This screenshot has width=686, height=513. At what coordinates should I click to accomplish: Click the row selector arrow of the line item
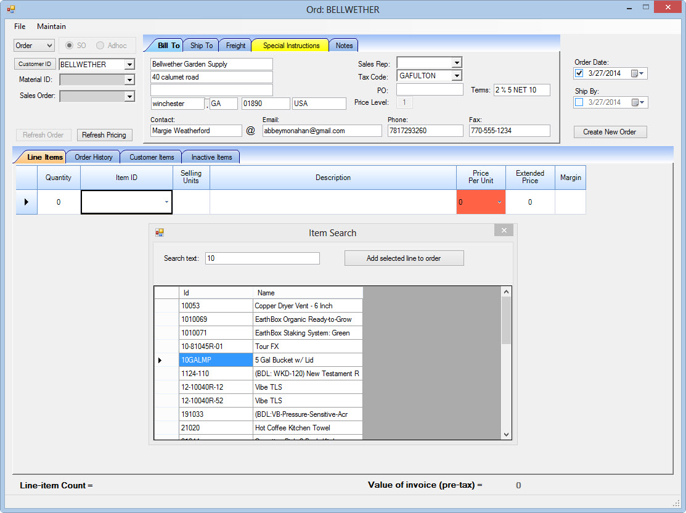pyautogui.click(x=27, y=202)
